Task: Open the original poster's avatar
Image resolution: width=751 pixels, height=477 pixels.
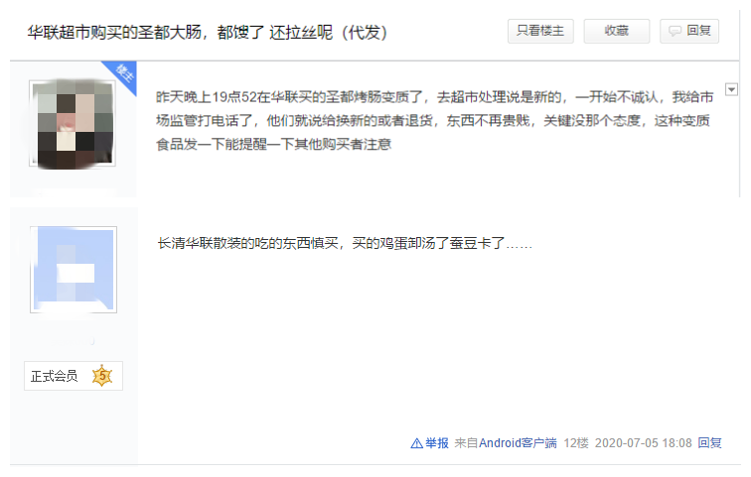Action: [x=73, y=123]
